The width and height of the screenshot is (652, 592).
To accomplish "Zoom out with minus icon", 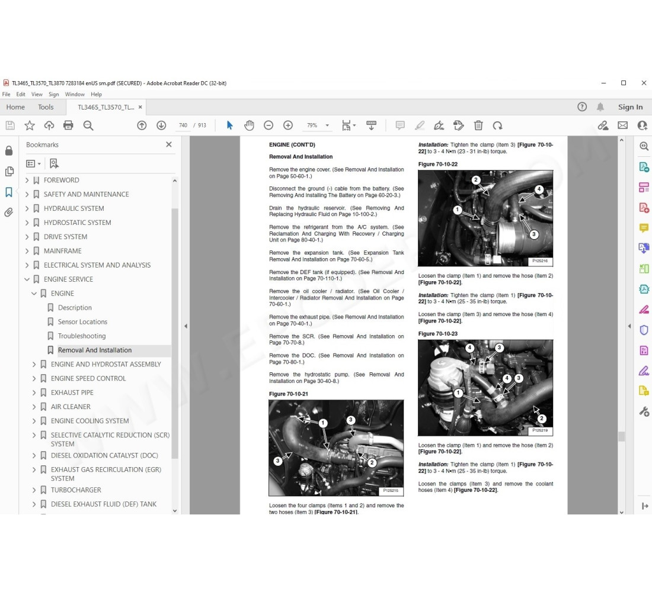I will tap(269, 126).
